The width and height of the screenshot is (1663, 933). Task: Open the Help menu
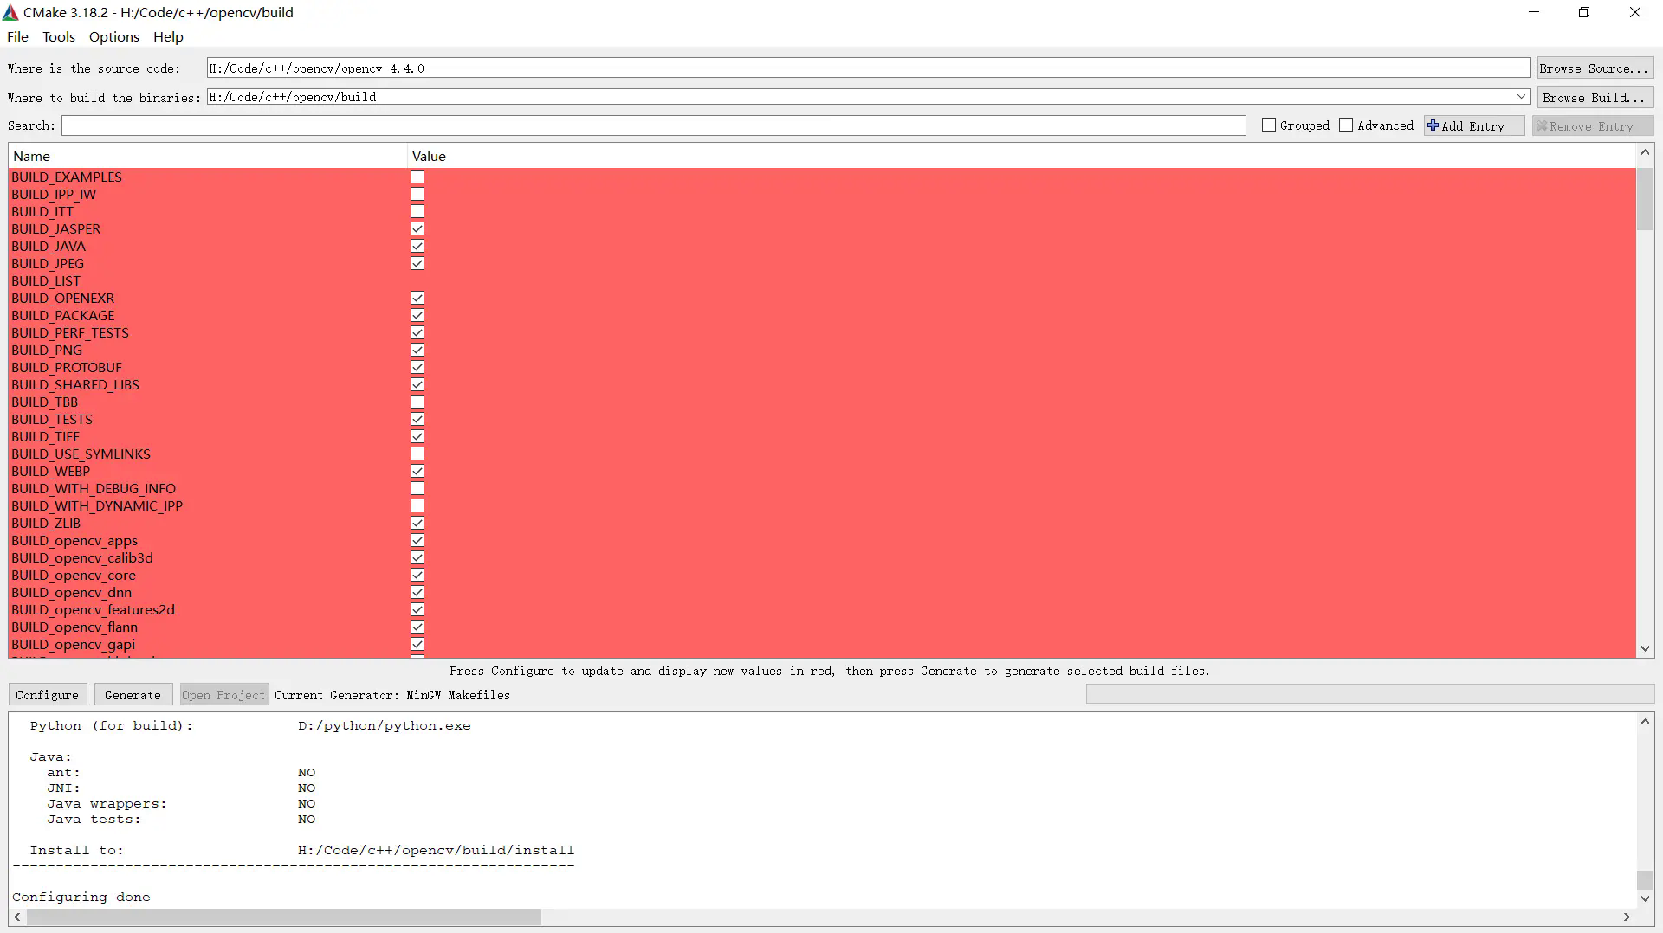tap(168, 36)
